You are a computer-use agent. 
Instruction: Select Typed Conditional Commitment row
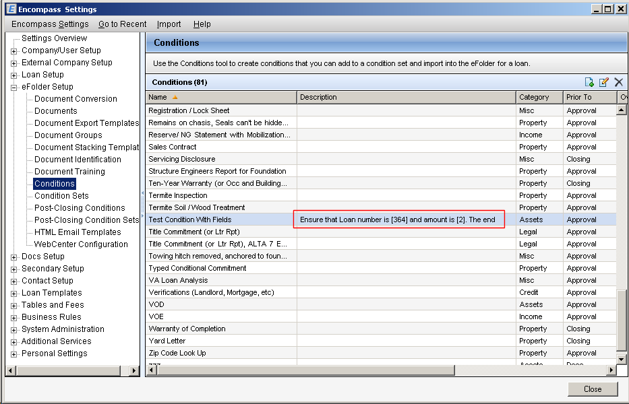(x=381, y=268)
